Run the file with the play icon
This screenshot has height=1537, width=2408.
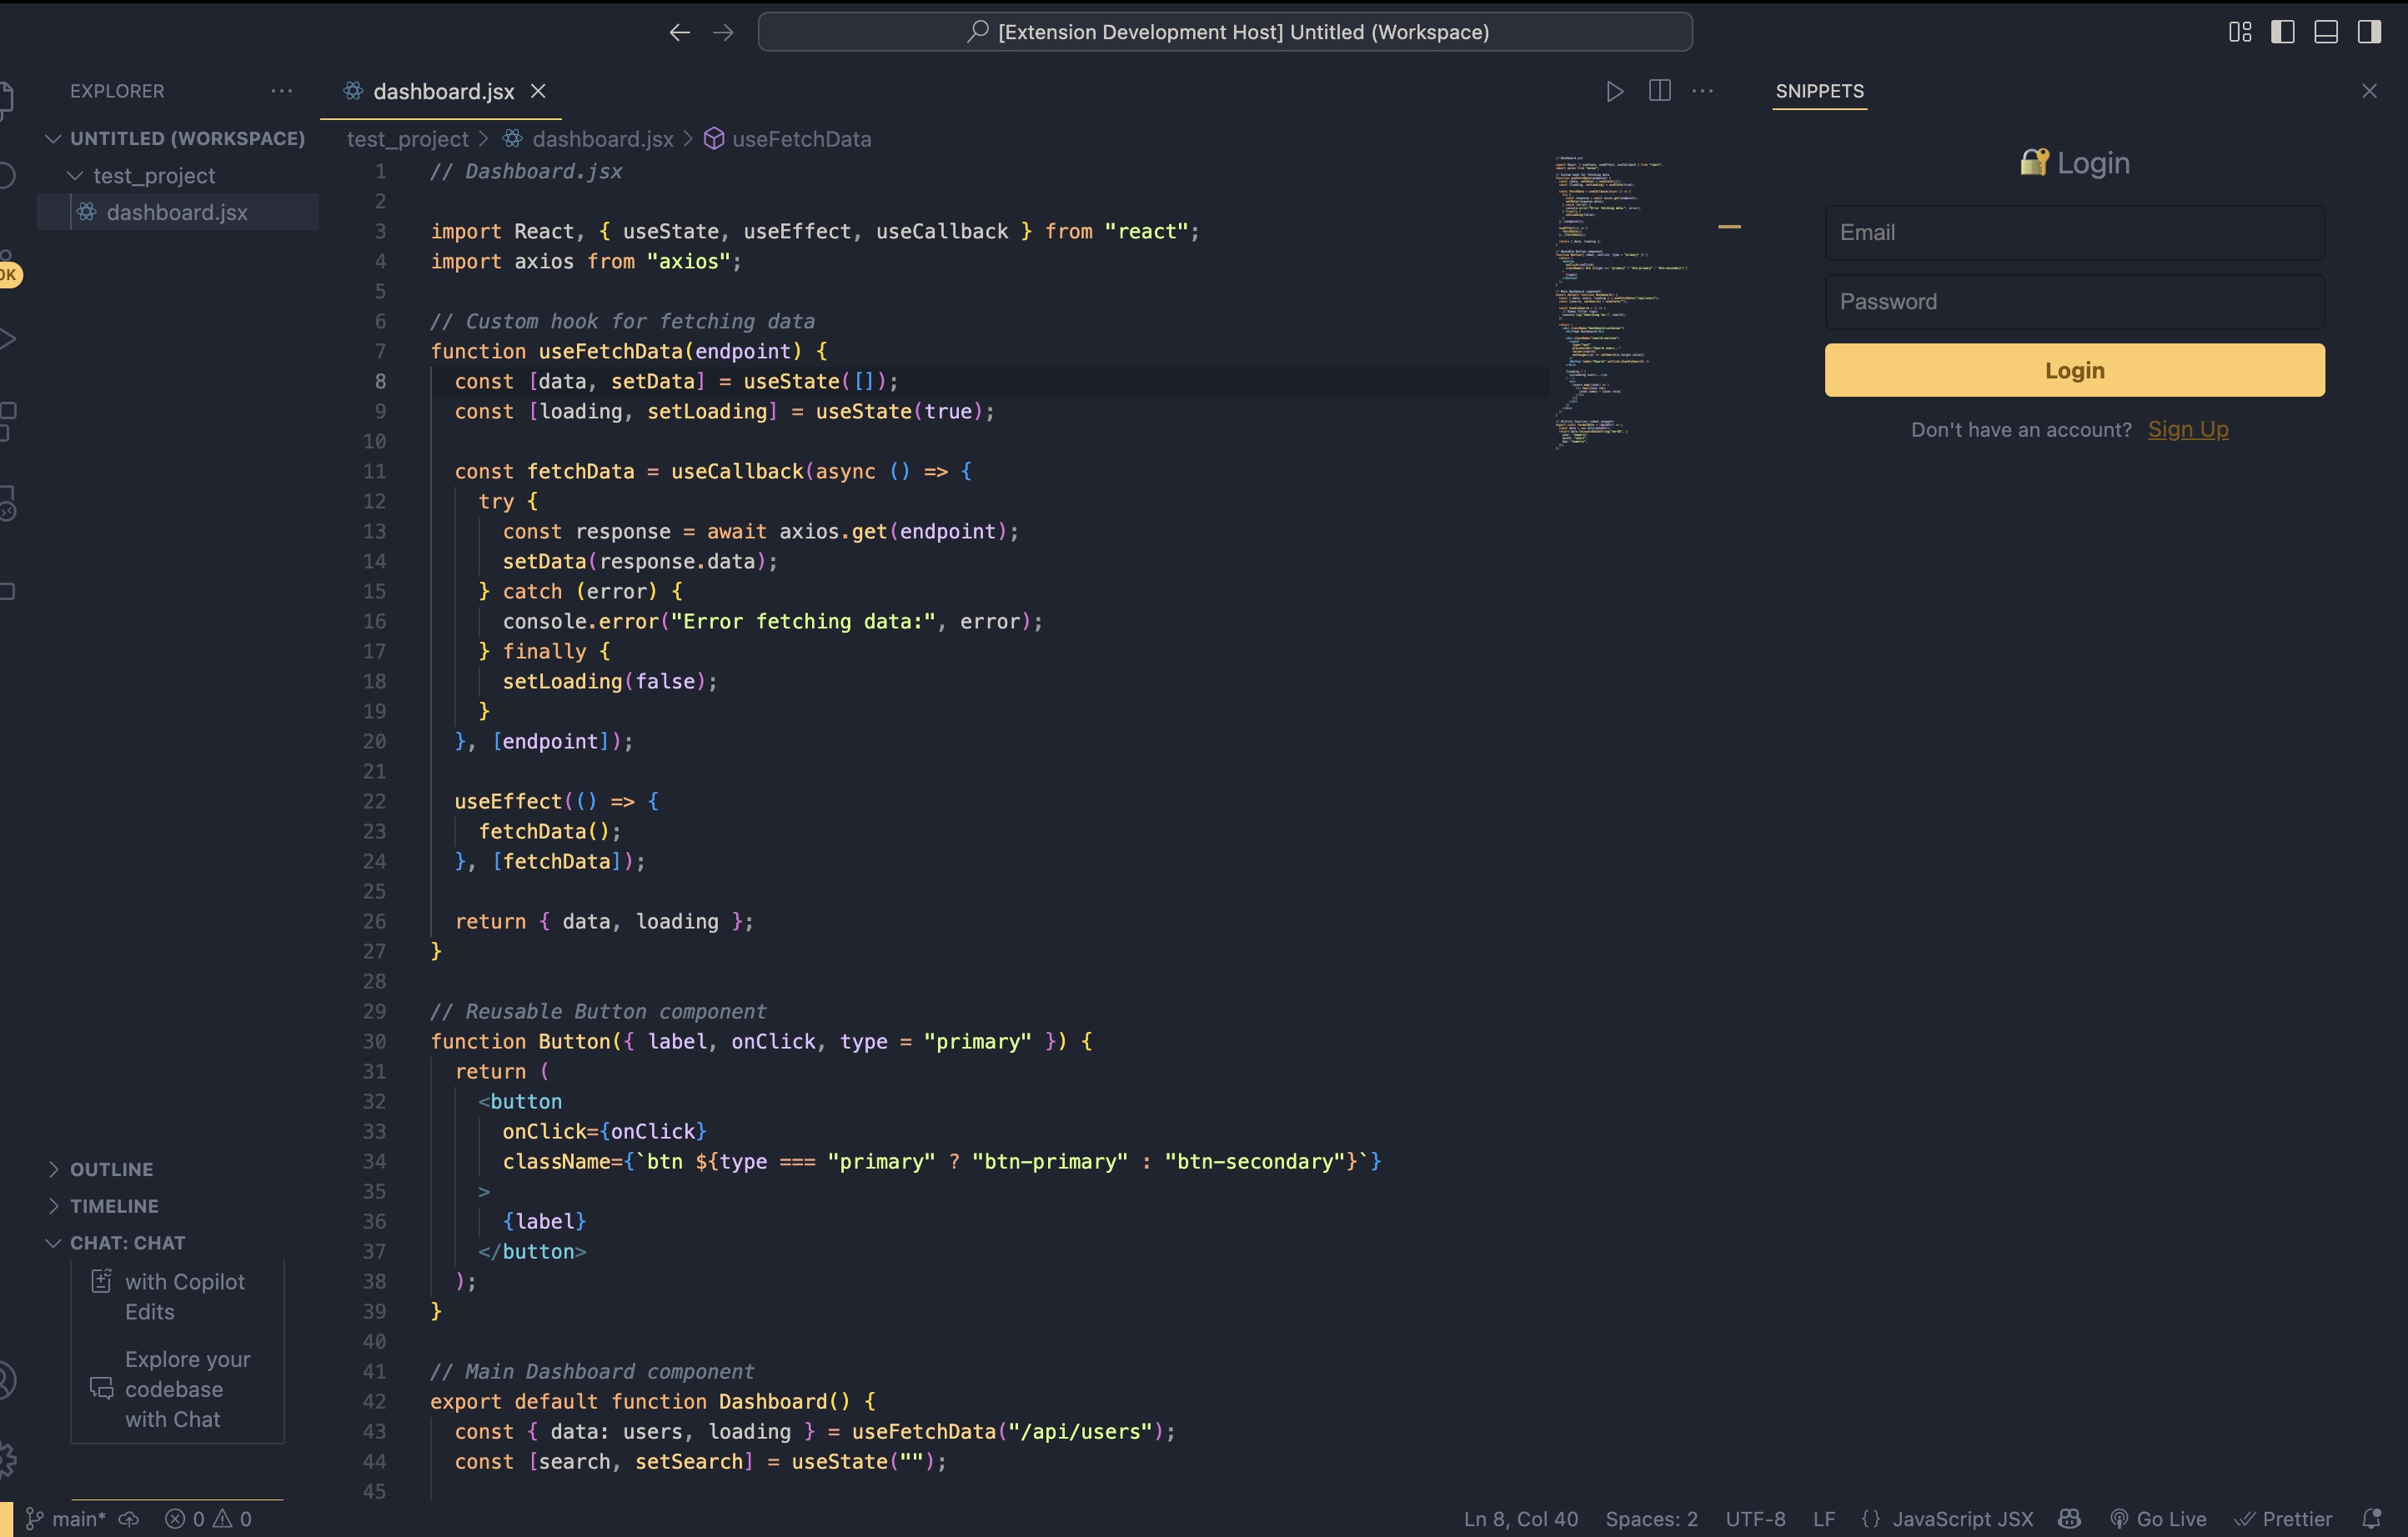1614,91
